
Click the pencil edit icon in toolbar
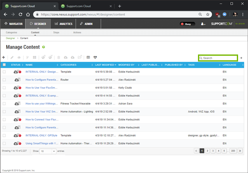(12, 57)
